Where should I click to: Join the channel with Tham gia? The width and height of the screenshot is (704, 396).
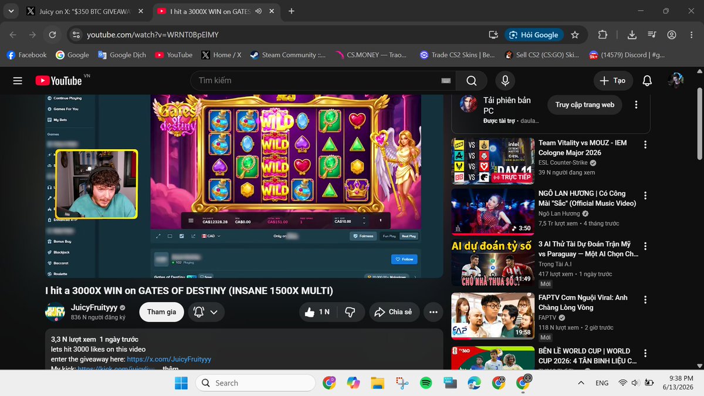pos(161,312)
